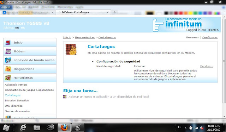Open Internet Explorer from the taskbar

[x=23, y=127]
